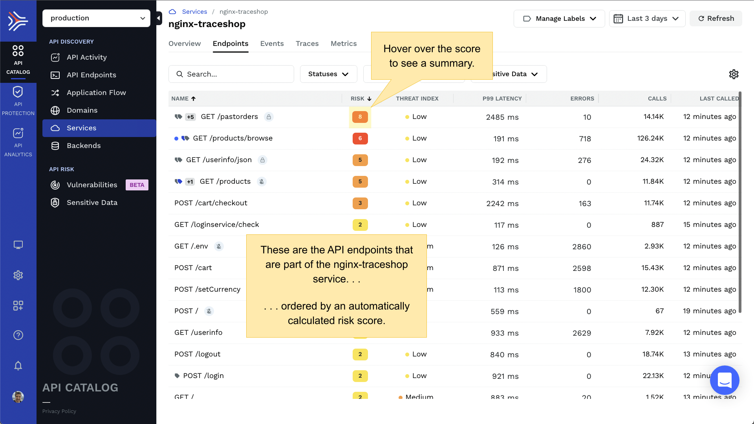Open the chat support bubble
Viewport: 754px width, 424px height.
[x=725, y=380]
